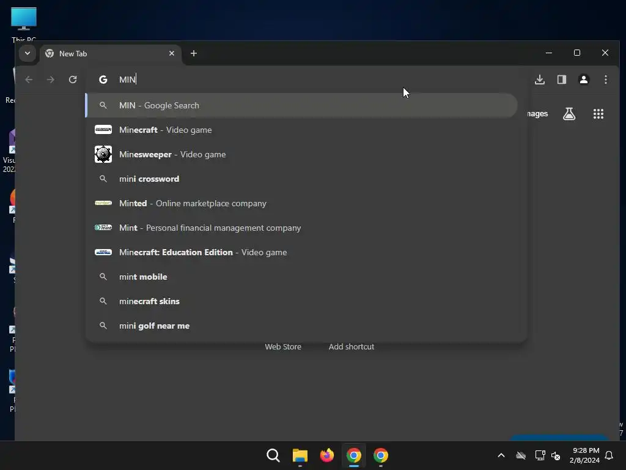
Task: Click the Minesweeper mine thumbnail
Action: [103, 154]
